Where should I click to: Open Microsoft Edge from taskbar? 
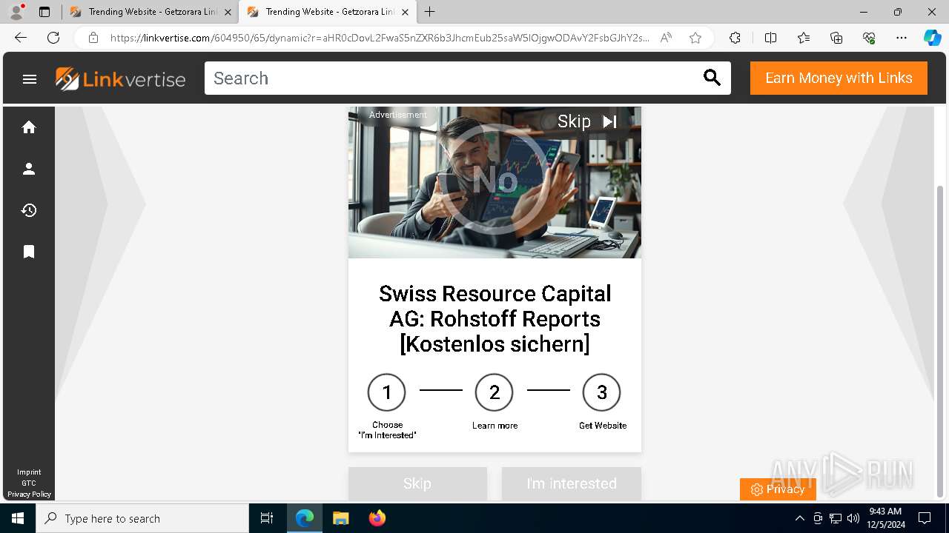point(305,518)
